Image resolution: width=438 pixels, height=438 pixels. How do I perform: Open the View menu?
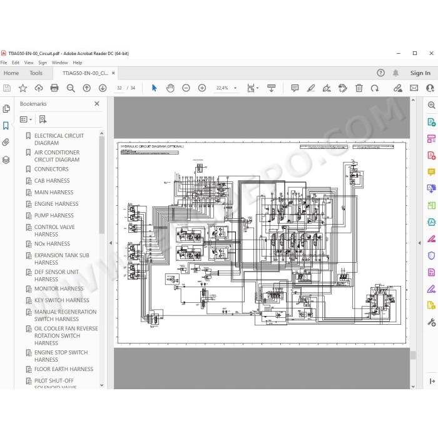click(29, 63)
